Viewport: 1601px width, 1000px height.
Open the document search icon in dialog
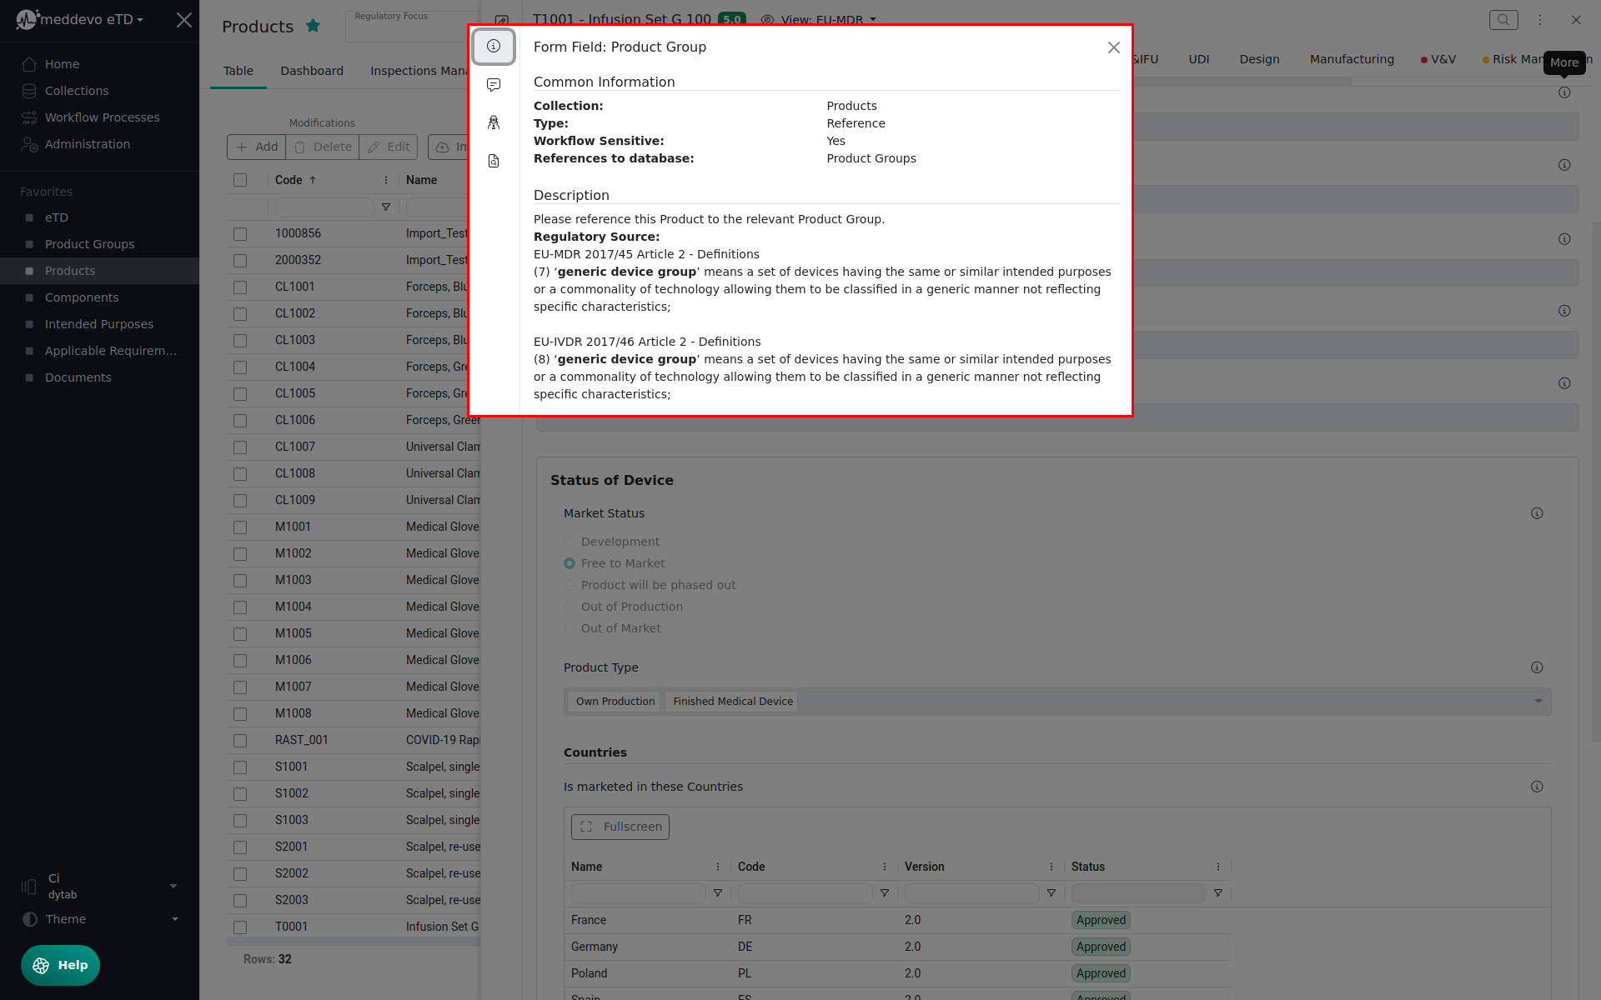494,161
